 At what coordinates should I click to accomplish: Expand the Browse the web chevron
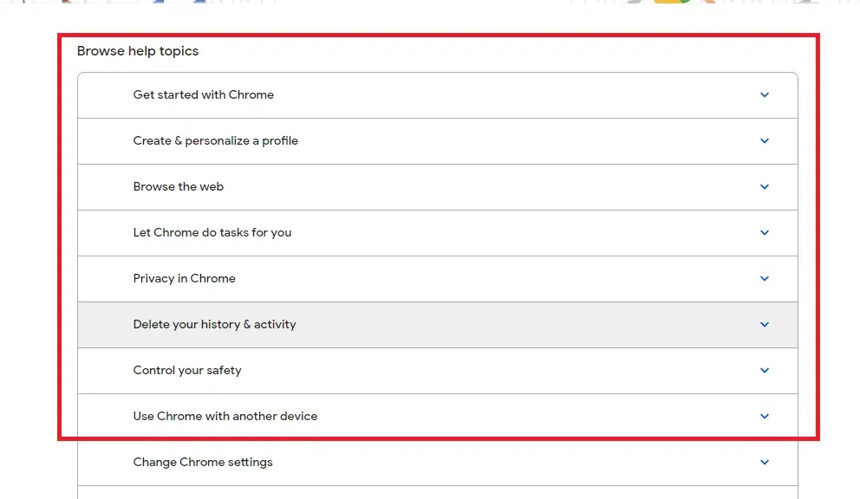(x=764, y=187)
